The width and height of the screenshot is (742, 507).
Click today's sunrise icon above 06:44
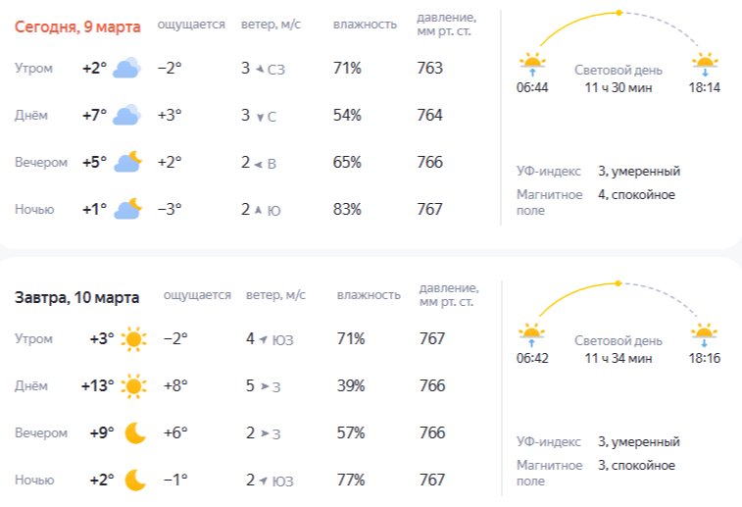(x=531, y=65)
